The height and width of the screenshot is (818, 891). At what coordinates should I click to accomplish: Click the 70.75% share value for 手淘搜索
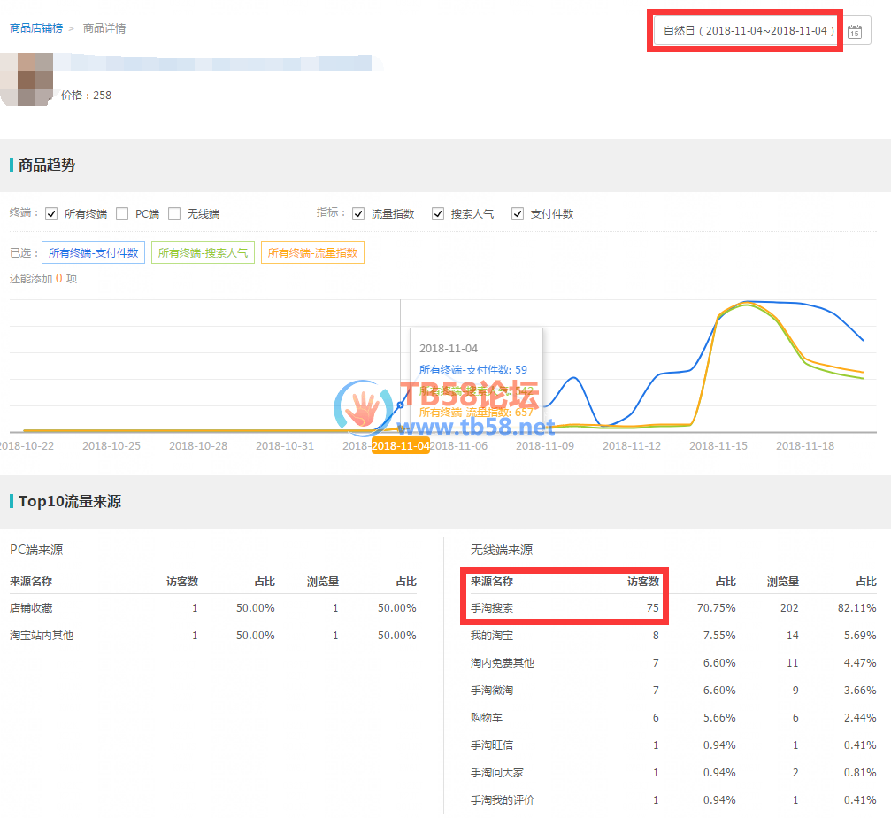click(x=717, y=607)
